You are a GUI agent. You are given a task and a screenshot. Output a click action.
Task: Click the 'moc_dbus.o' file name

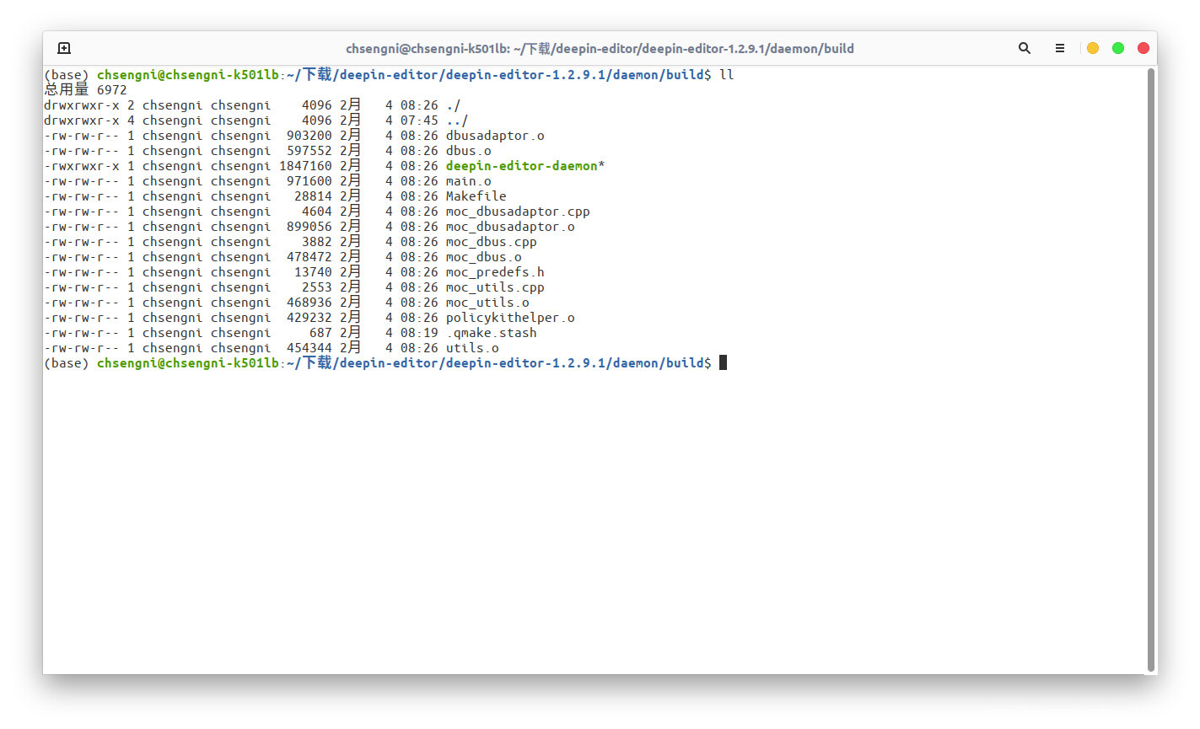(x=484, y=257)
